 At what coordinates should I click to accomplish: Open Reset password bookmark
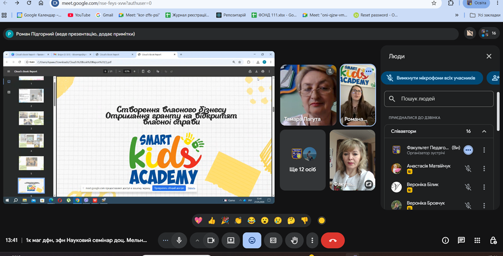(x=375, y=15)
